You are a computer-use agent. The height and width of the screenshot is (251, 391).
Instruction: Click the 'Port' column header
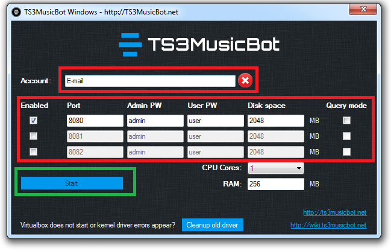coord(74,106)
